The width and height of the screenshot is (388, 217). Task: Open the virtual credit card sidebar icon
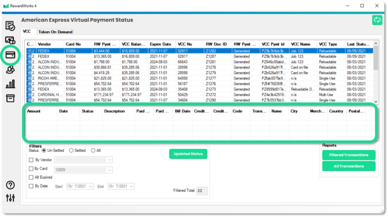(10, 55)
